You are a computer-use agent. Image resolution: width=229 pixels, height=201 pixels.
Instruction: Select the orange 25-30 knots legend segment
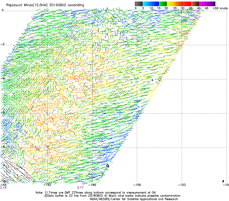click(179, 4)
